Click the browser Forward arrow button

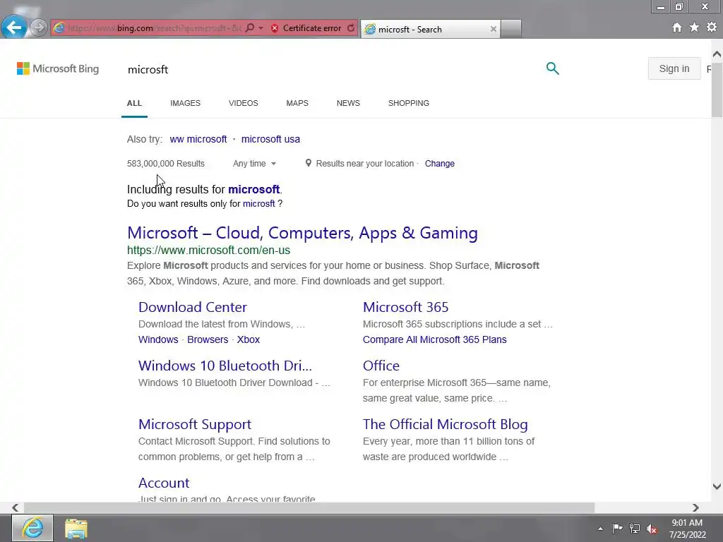39,28
